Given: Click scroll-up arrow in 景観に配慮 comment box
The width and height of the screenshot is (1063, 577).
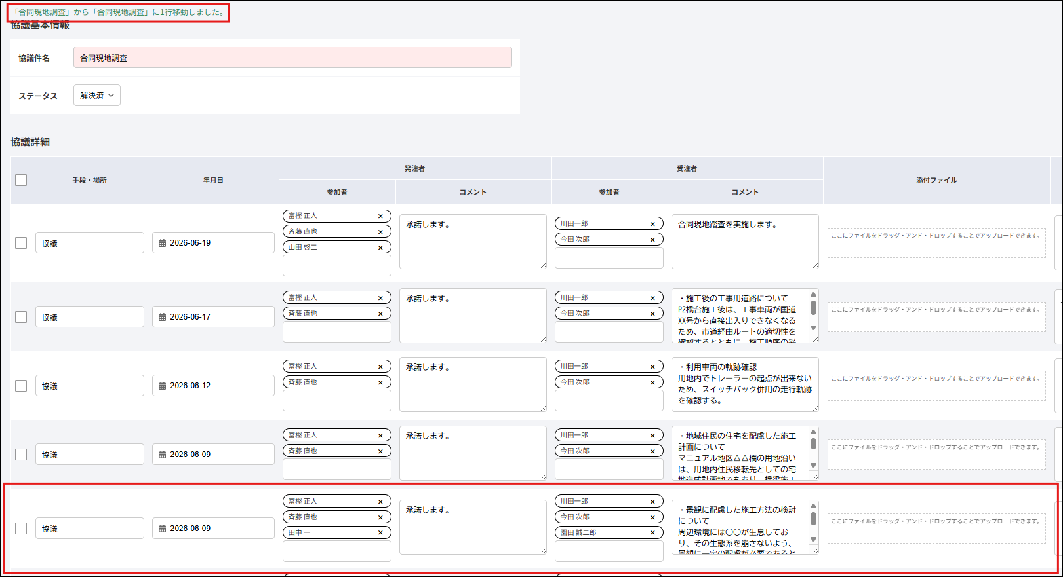Looking at the screenshot, I should click(x=813, y=506).
